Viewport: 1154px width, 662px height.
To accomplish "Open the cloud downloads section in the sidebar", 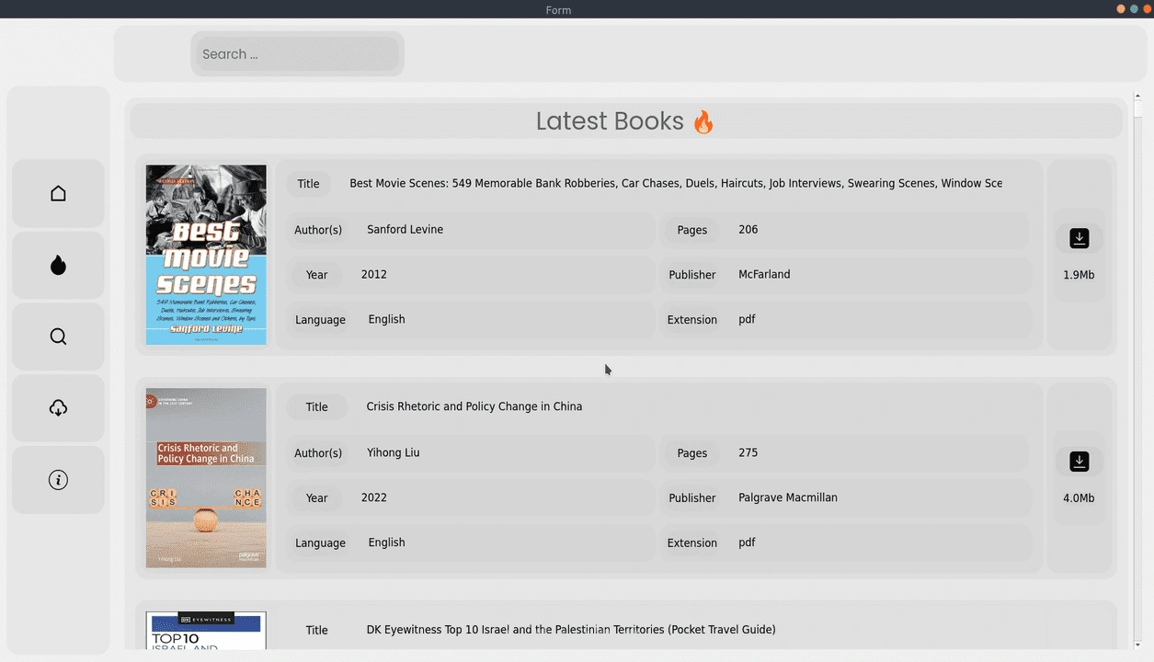I will point(58,408).
